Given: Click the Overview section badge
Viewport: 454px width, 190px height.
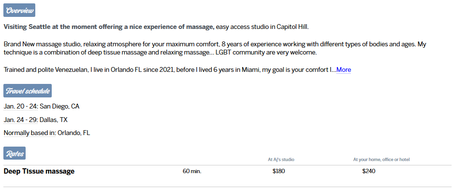Looking at the screenshot, I should pos(19,11).
